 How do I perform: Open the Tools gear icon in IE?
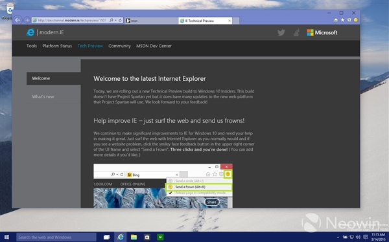pos(349,20)
